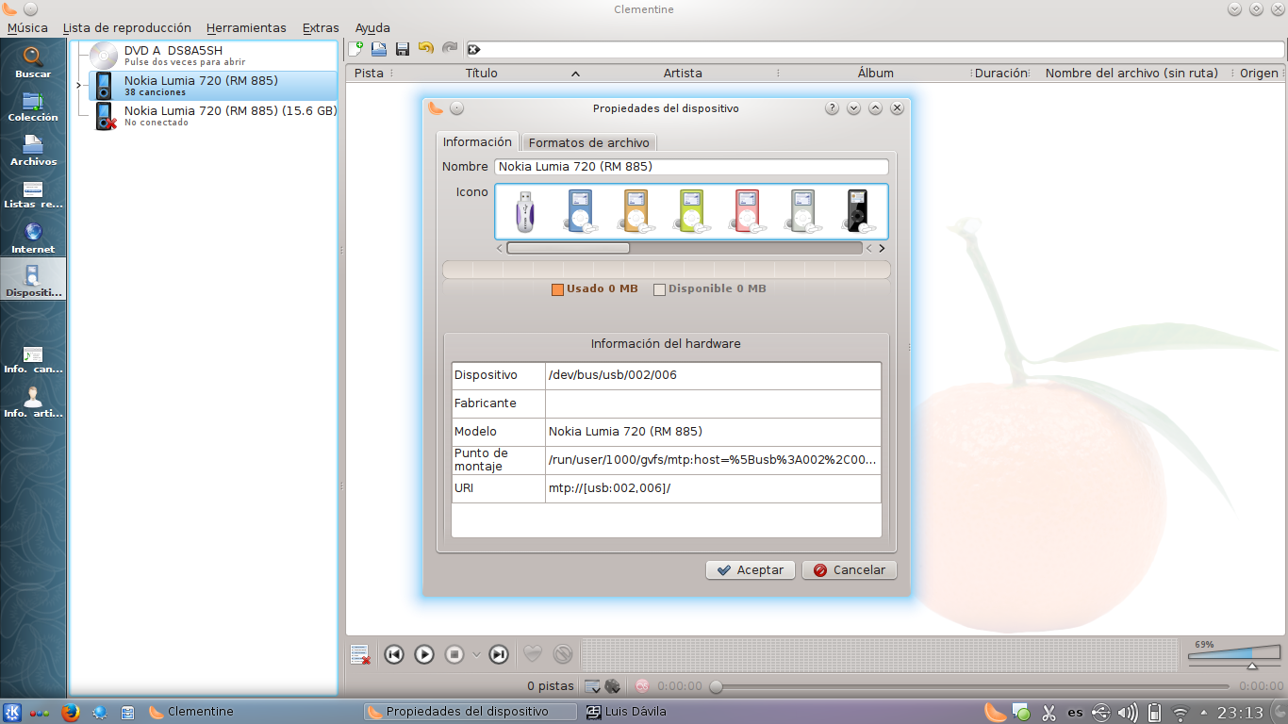
Task: Open the repeat mode dropdown icon
Action: 592,686
